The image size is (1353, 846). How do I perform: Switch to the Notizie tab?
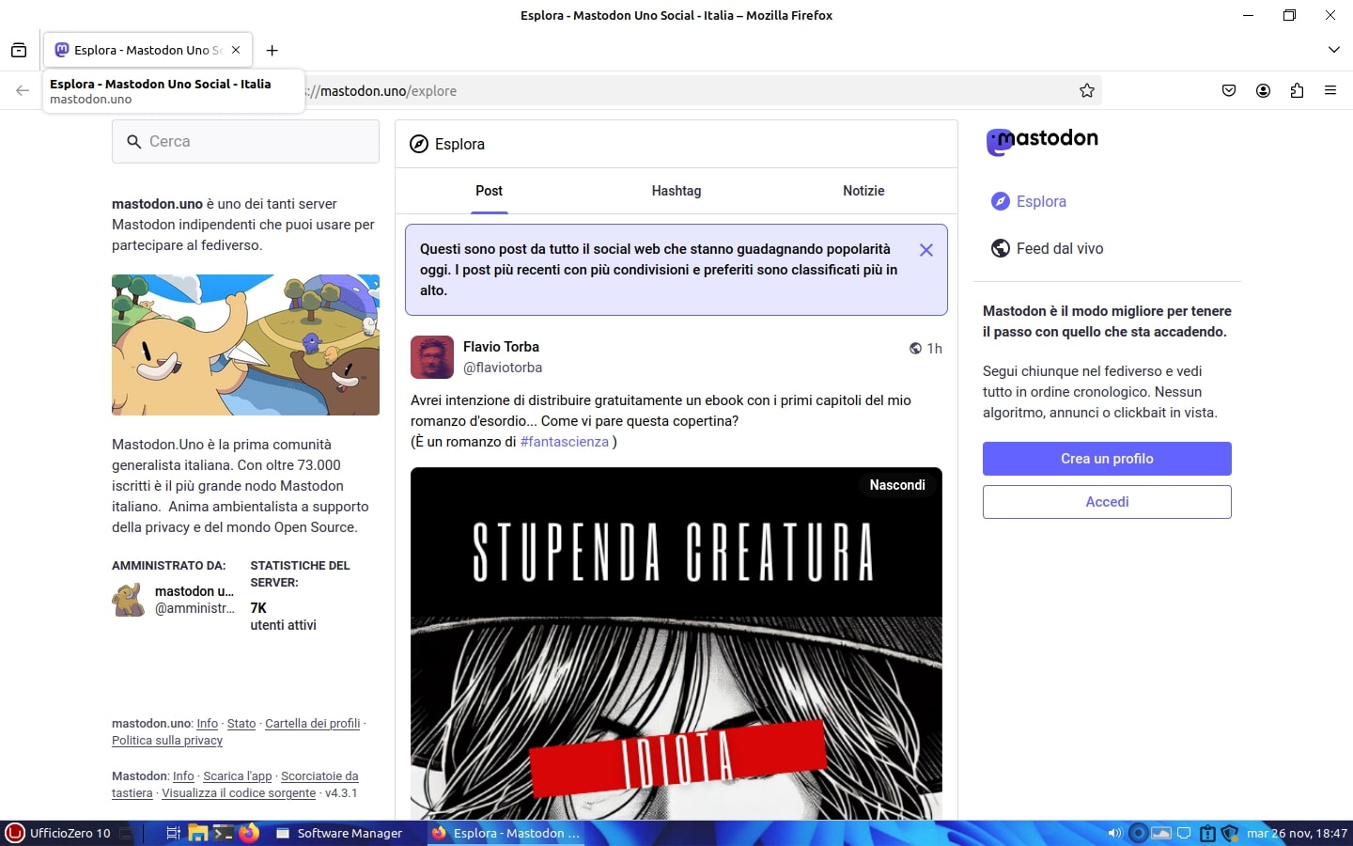(863, 191)
